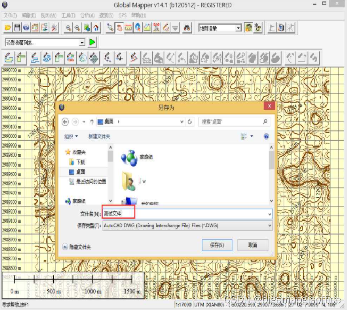The height and width of the screenshot is (310, 349).
Task: Select the j w user folder
Action: (134, 181)
